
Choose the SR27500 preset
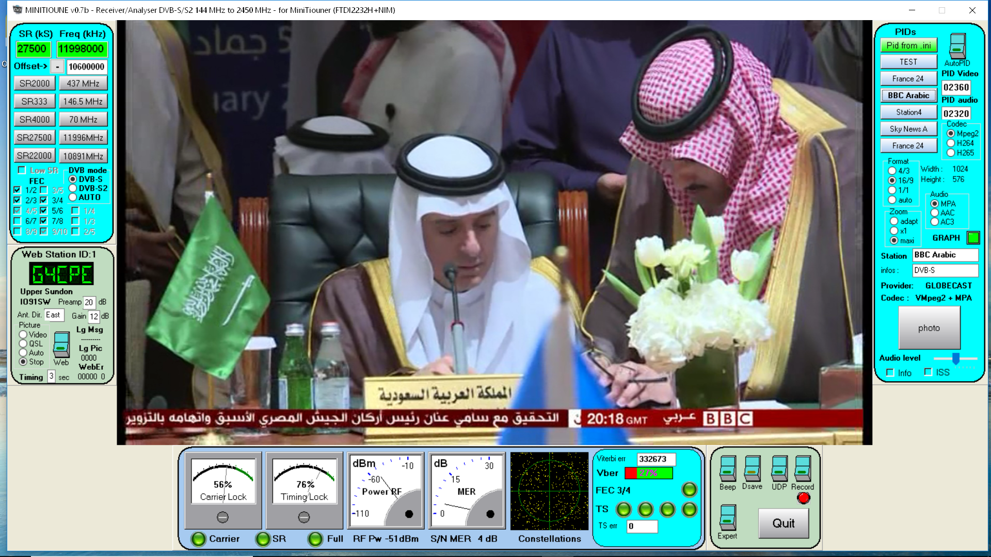click(x=35, y=138)
